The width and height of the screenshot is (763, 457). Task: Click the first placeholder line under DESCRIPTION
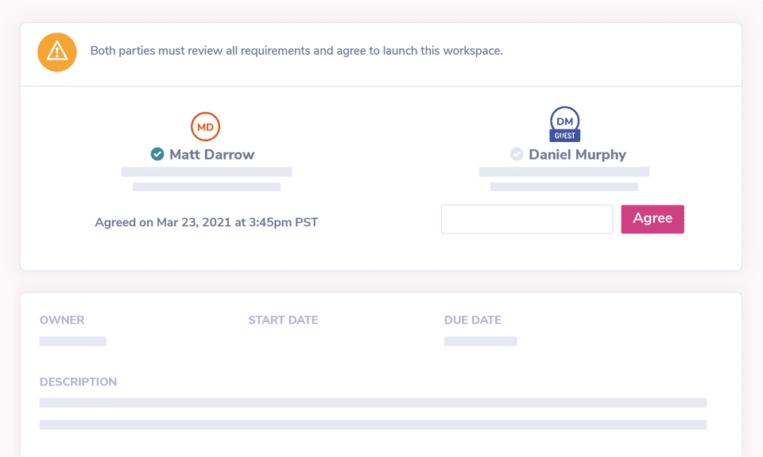pyautogui.click(x=373, y=403)
